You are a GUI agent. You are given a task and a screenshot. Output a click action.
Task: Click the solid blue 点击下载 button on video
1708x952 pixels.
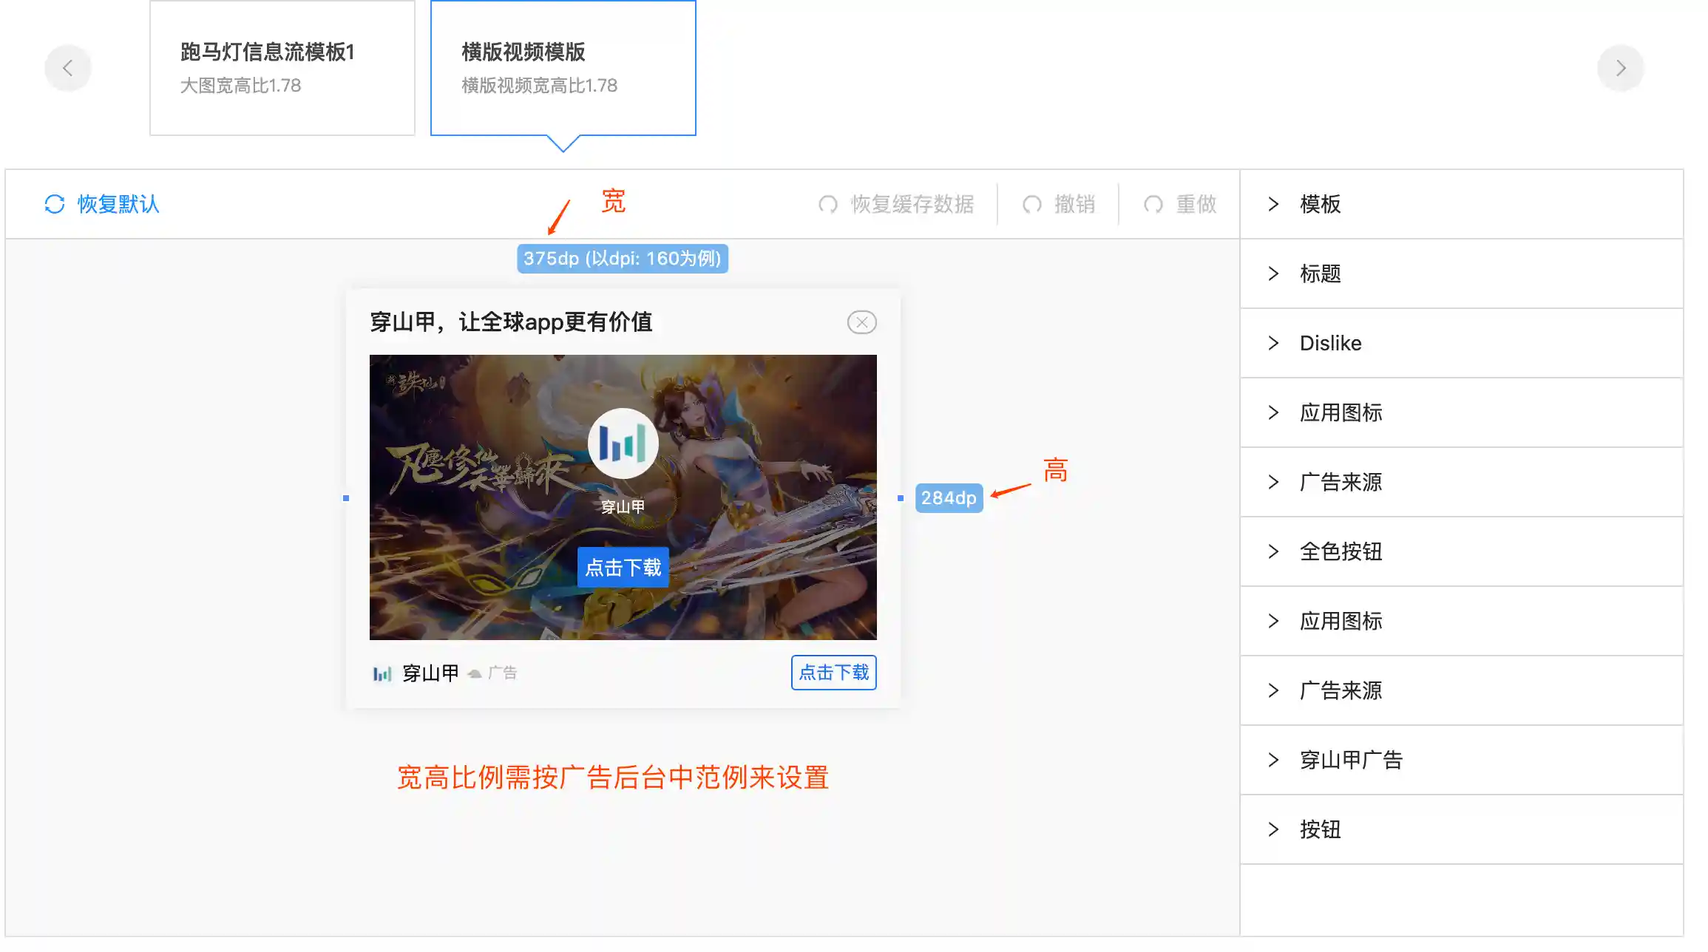click(623, 568)
